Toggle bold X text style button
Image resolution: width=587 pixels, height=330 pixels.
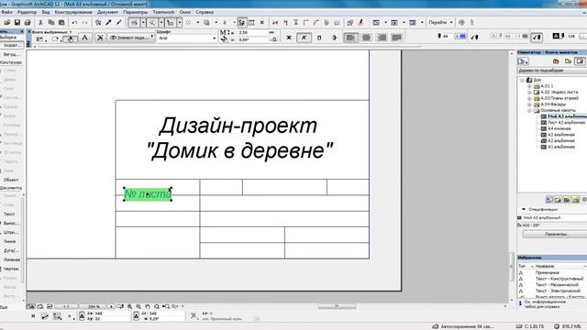(x=289, y=38)
